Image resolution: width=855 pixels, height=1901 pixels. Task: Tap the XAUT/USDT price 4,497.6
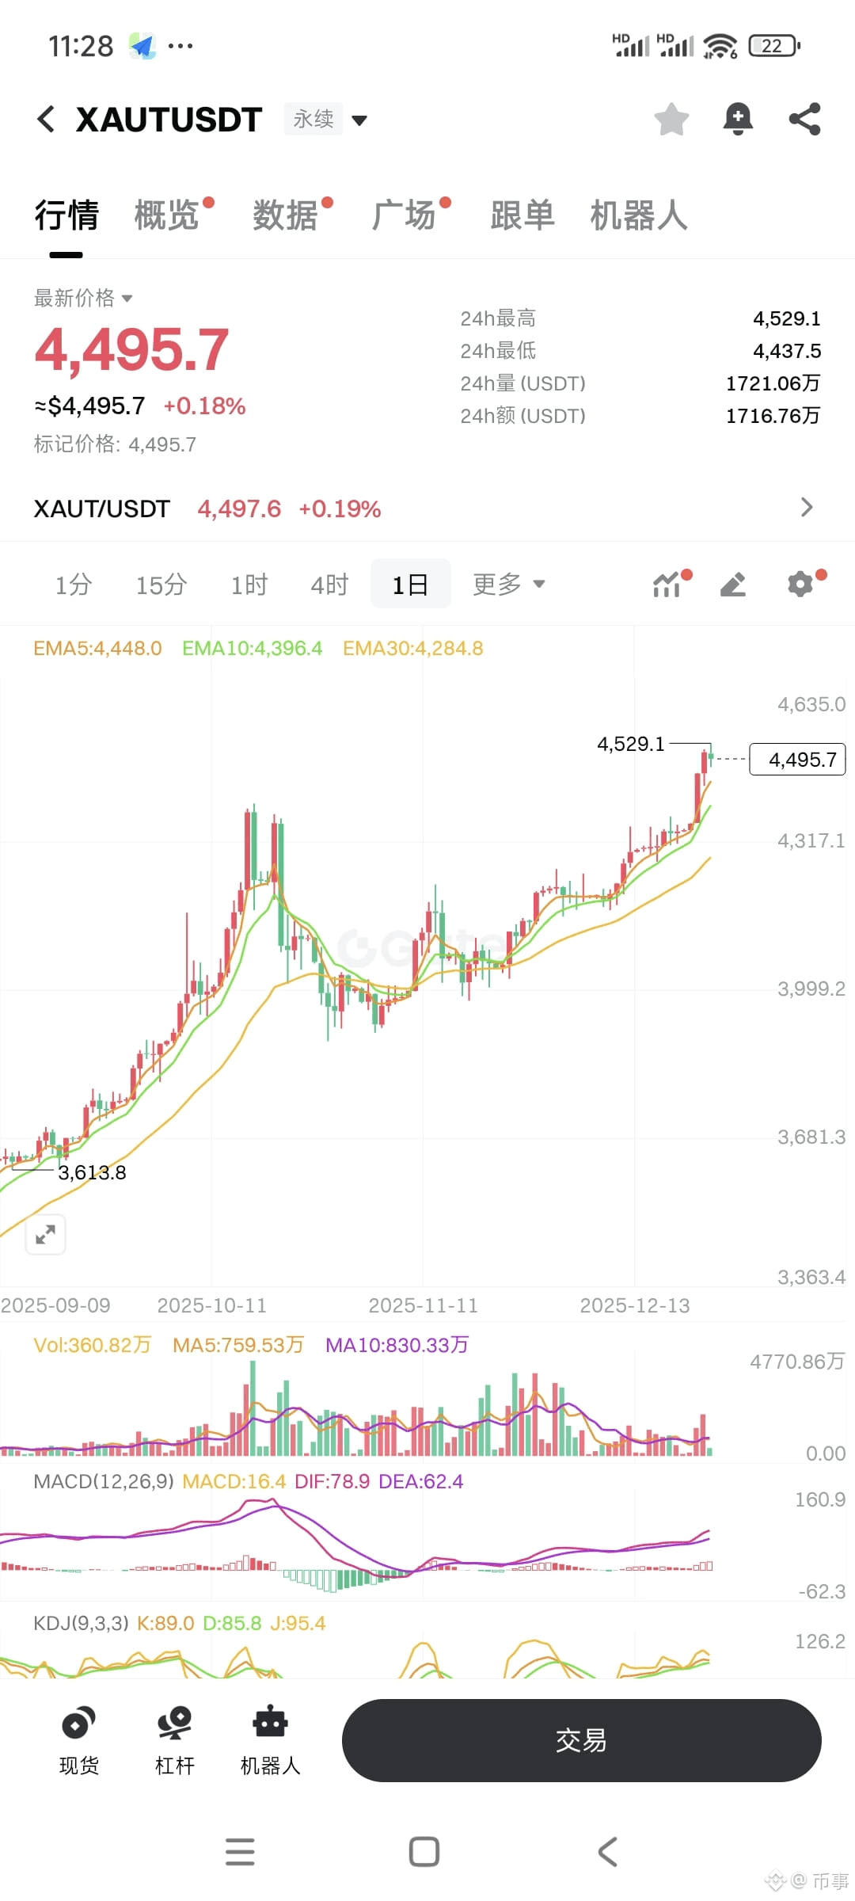pos(239,509)
